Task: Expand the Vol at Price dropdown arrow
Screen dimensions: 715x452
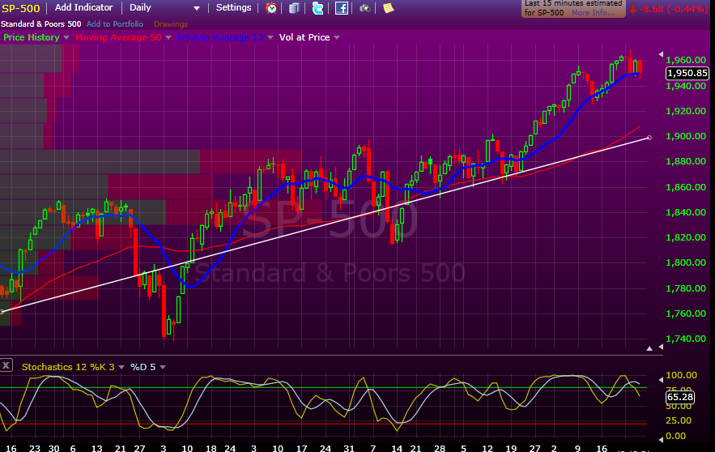Action: [337, 37]
